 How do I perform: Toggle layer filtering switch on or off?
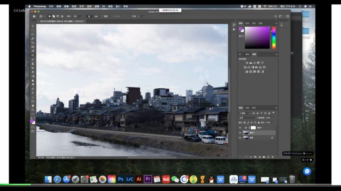tap(273, 113)
